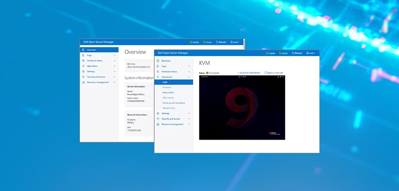Click PowerEdge R650xs model value in back window
399x191 pixels.
click(136, 94)
